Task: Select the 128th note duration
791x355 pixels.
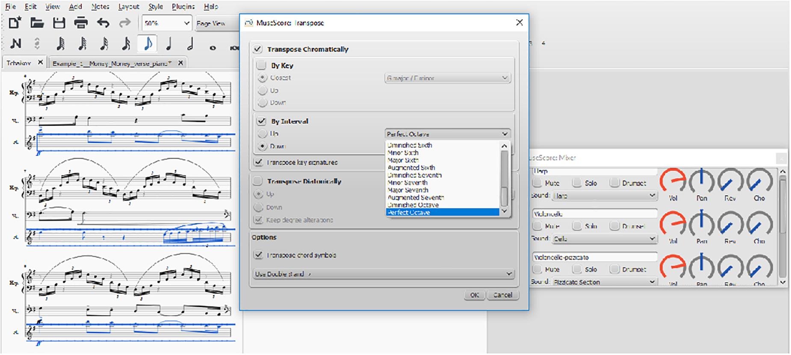Action: pos(61,44)
